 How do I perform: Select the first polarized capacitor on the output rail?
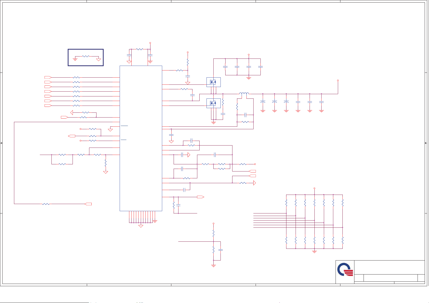click(x=263, y=102)
